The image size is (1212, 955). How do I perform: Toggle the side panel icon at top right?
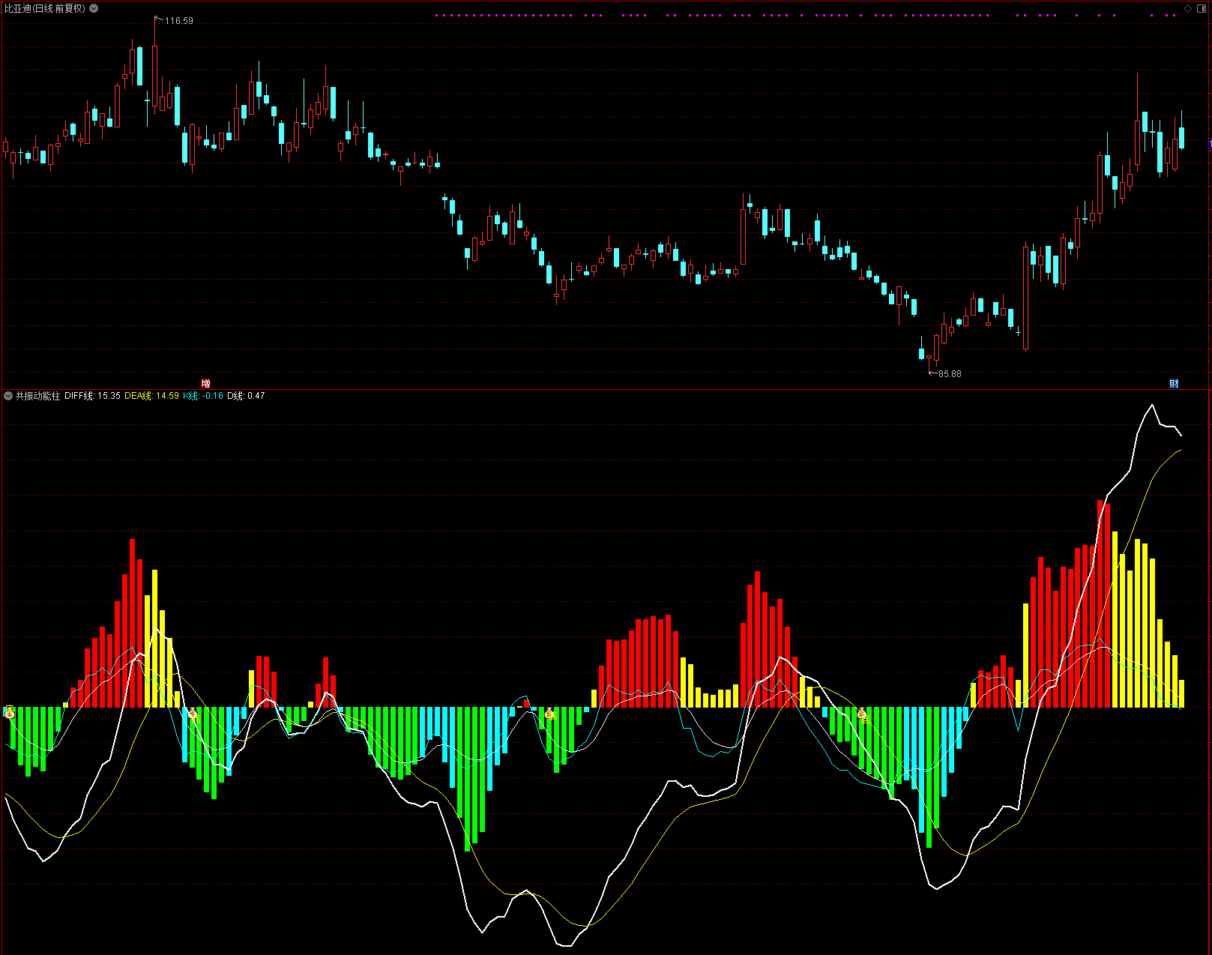[x=1202, y=8]
